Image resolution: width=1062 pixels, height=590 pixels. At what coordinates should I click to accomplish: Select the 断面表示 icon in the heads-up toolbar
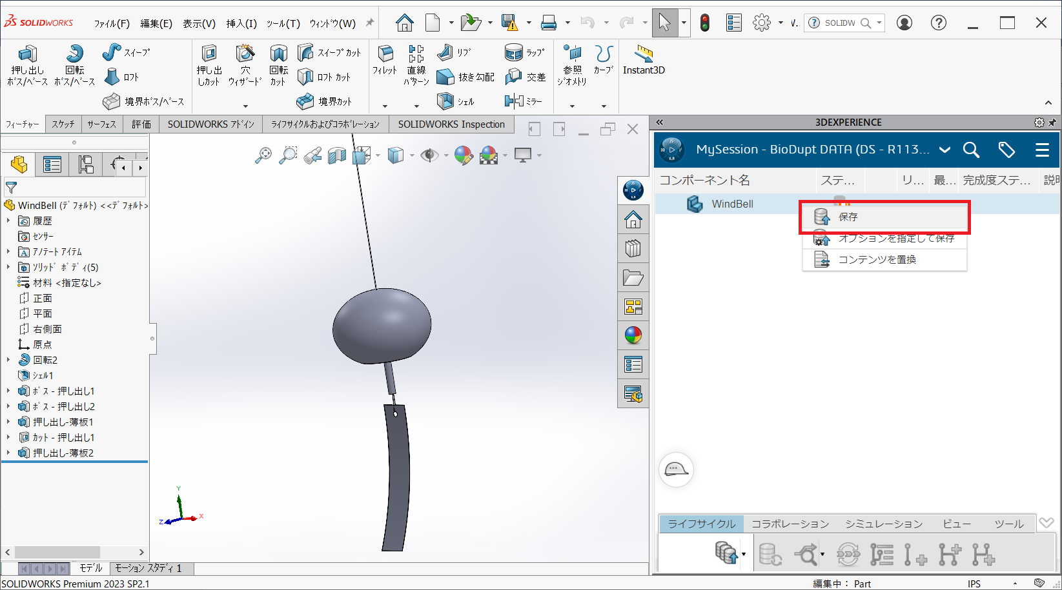click(337, 155)
